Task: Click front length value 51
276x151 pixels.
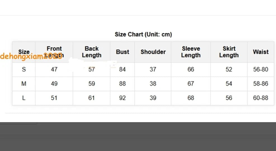Action: (x=54, y=98)
